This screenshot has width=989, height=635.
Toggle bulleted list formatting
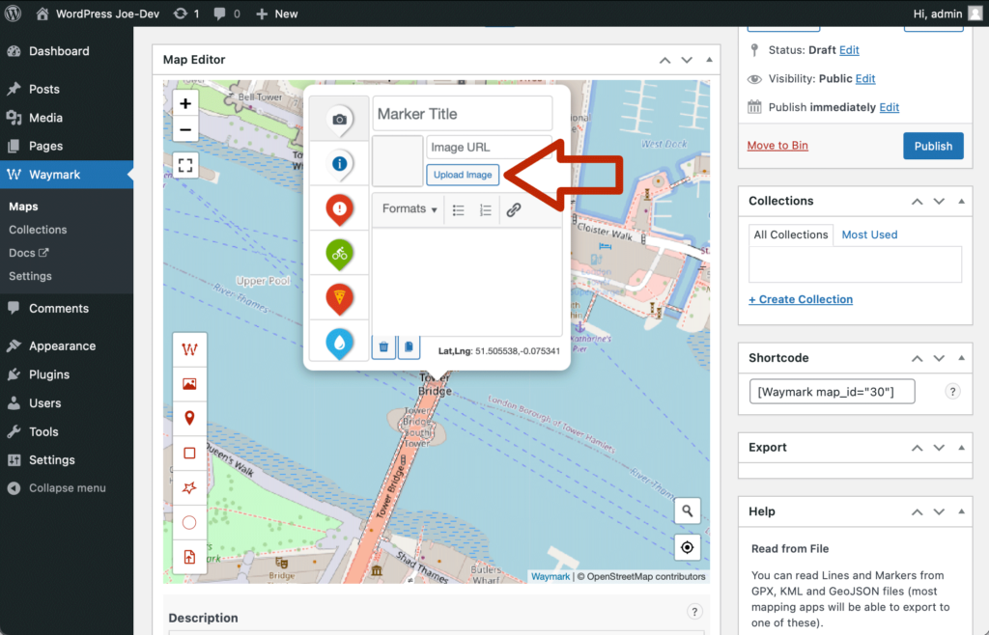pyautogui.click(x=459, y=209)
